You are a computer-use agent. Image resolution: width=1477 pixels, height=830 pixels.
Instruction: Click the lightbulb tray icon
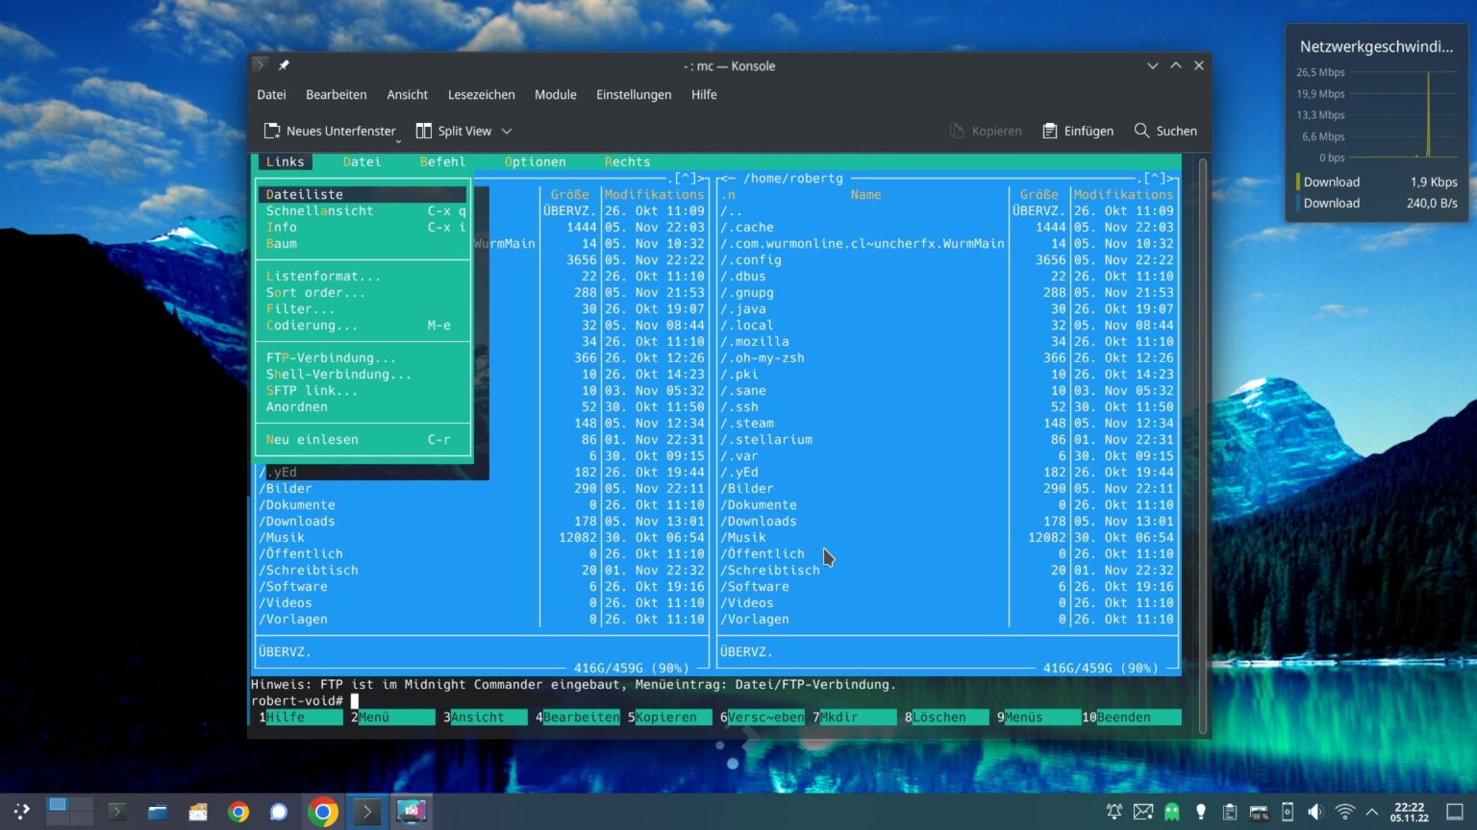pyautogui.click(x=1201, y=812)
